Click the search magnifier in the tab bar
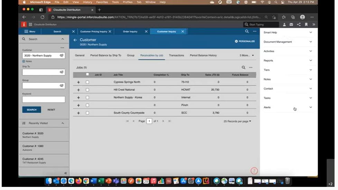Screen dimensions: 338x190 point(247,31)
